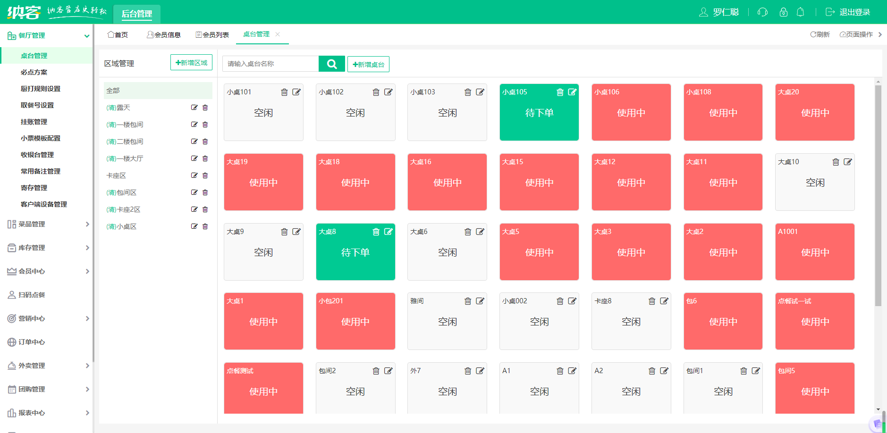Screen dimensions: 887x433
Task: Edit table 大桌10 using pencil icon
Action: [848, 162]
